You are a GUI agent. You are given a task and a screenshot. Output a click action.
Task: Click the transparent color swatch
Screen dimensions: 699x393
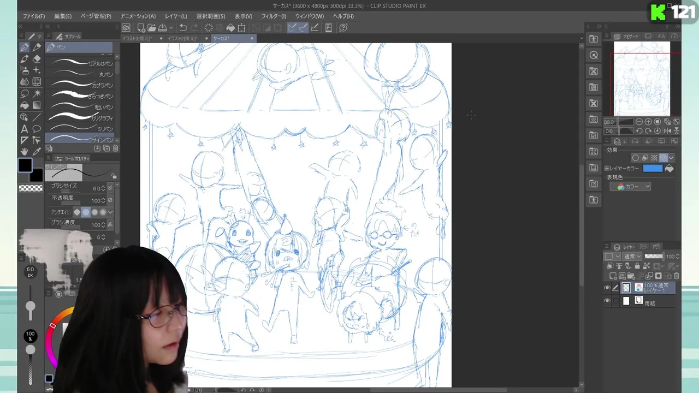click(x=31, y=188)
